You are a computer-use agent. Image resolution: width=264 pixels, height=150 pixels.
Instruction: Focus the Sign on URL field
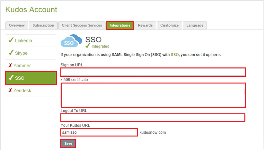[153, 72]
